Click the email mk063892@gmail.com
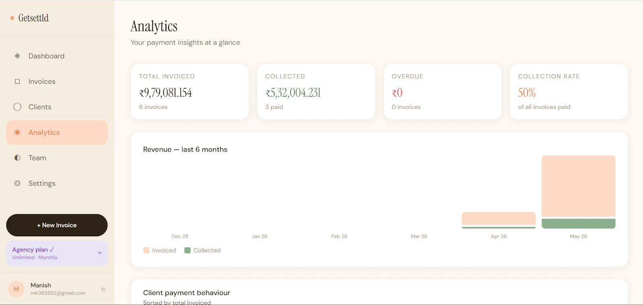This screenshot has width=643, height=305. (58, 293)
